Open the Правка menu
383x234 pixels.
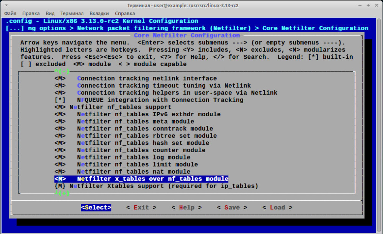pyautogui.click(x=31, y=13)
